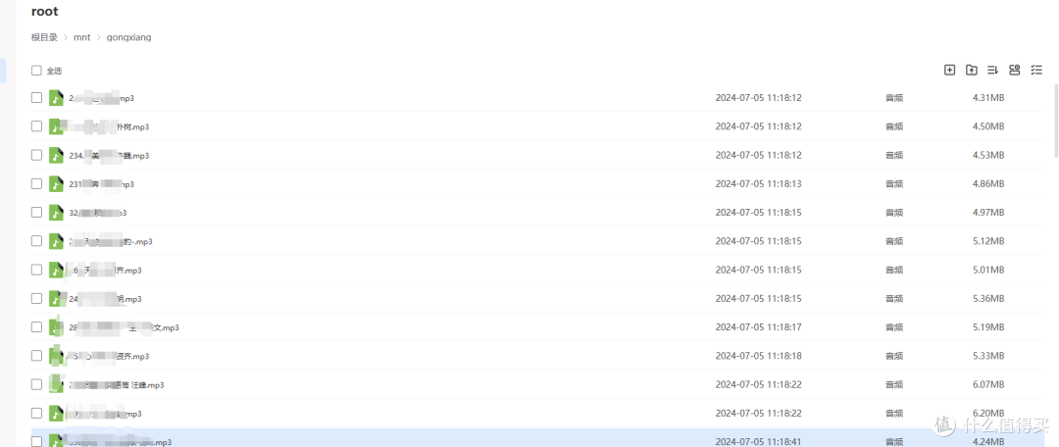1059x447 pixels.
Task: Check the box for the 4.86MB file
Action: point(36,183)
